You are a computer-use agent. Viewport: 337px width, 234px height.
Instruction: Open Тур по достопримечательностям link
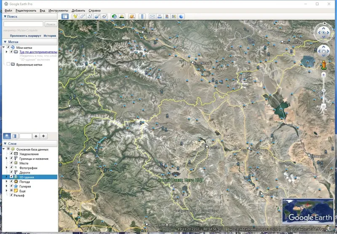click(x=38, y=52)
